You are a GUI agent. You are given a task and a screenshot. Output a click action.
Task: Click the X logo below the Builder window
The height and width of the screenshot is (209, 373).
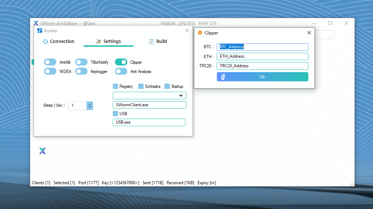click(42, 151)
